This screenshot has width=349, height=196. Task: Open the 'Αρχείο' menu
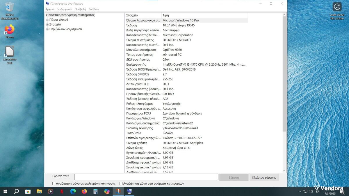[x=50, y=9]
